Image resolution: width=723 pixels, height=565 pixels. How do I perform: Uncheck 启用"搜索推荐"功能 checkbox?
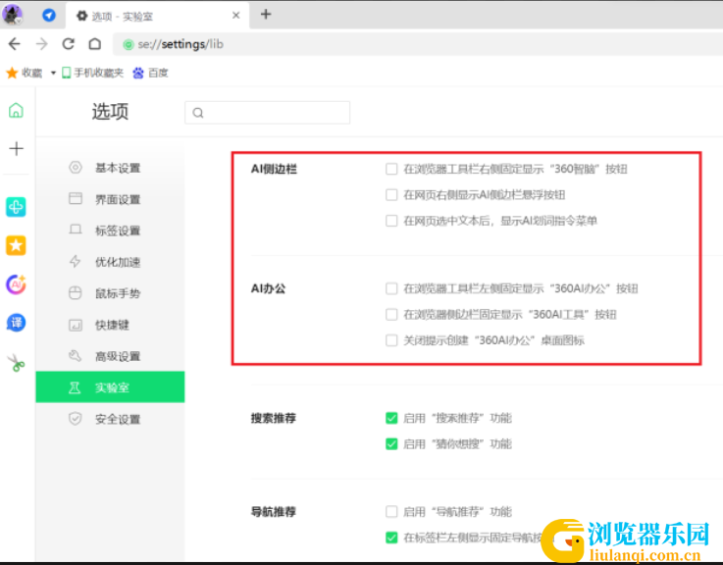click(391, 418)
